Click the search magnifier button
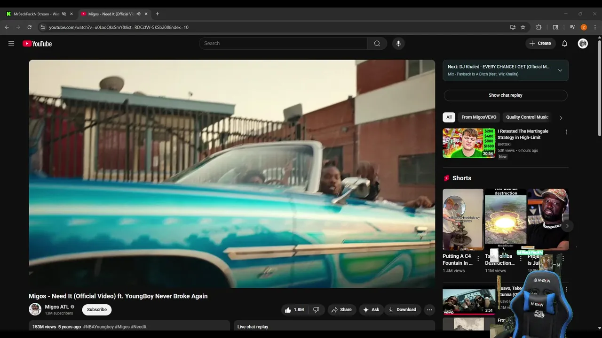The width and height of the screenshot is (602, 338). (377, 44)
